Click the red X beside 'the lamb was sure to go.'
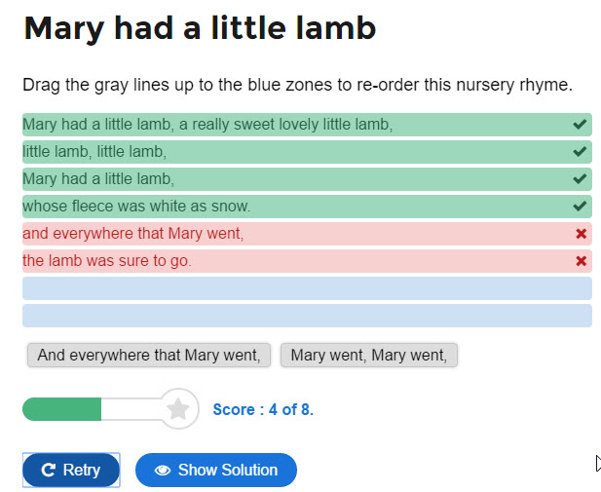601x492 pixels. pos(582,261)
